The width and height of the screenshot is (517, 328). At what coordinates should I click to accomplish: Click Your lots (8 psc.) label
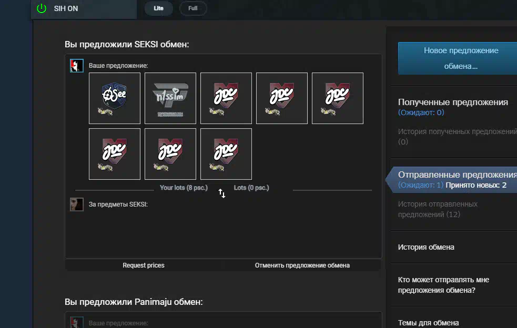pyautogui.click(x=184, y=188)
